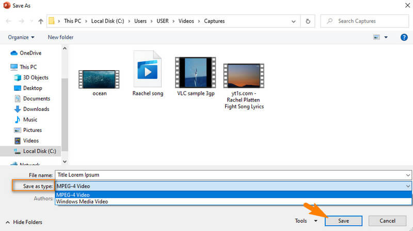This screenshot has height=231, width=413.
Task: Open the Tools dropdown
Action: pyautogui.click(x=306, y=221)
